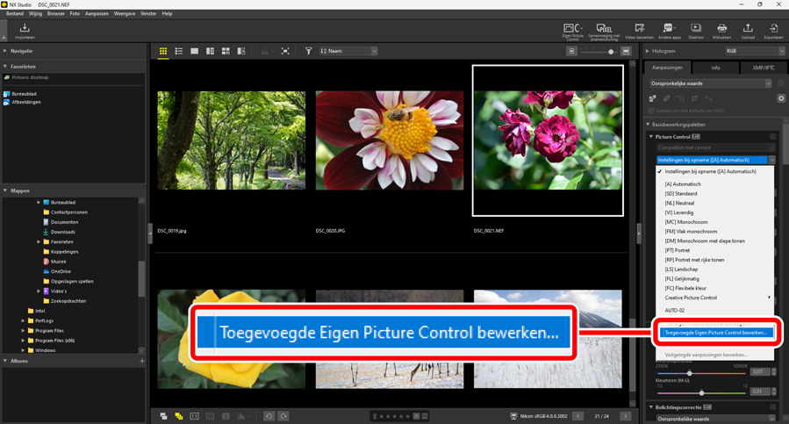This screenshot has width=789, height=424.
Task: Click the Upload icon
Action: [x=748, y=31]
